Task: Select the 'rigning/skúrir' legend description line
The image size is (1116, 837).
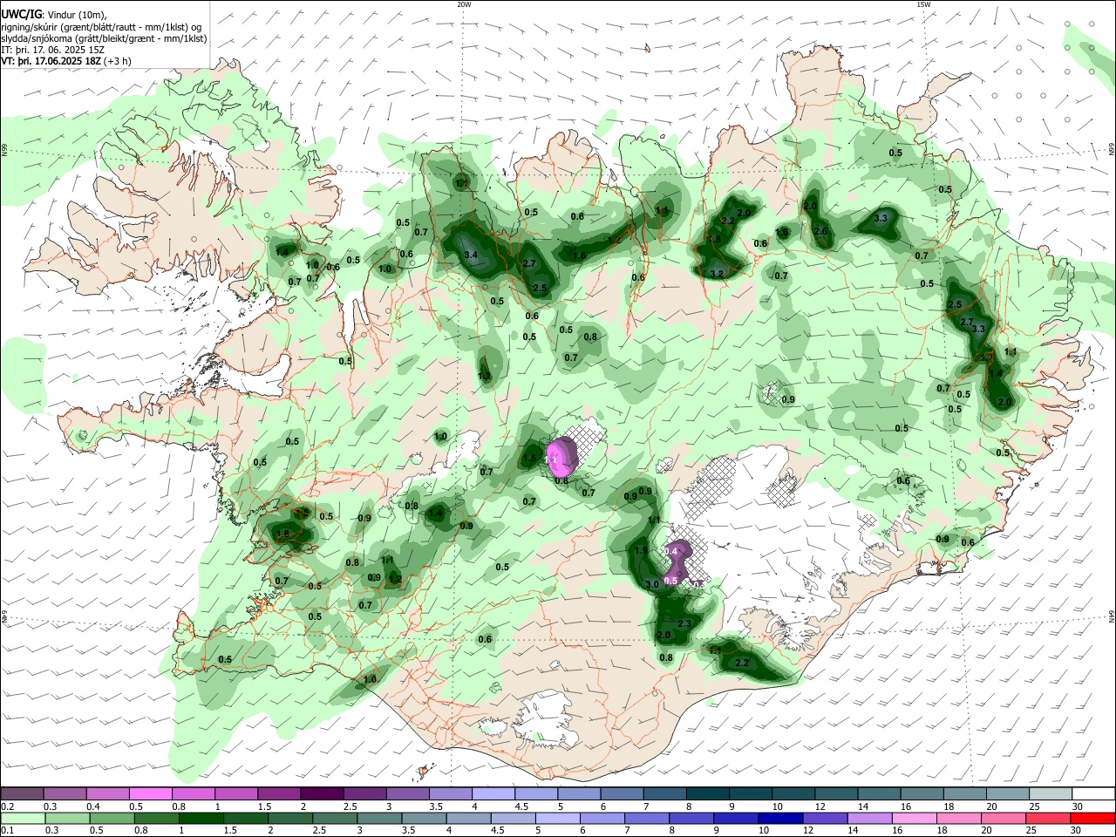Action: click(101, 27)
